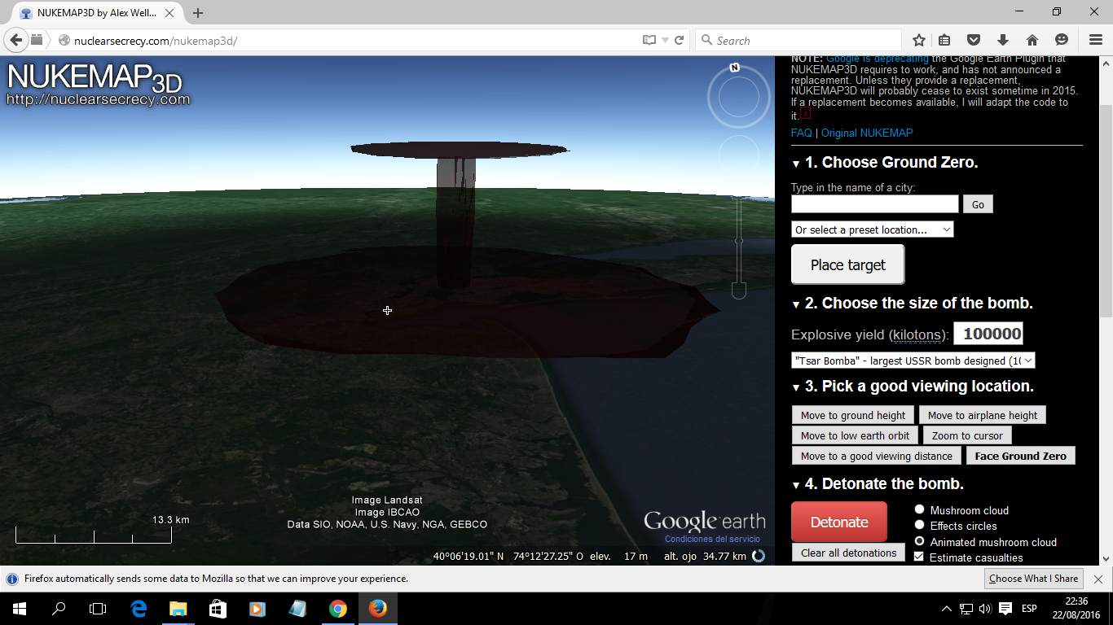1113x625 pixels.
Task: Click the Firefox Search box
Action: click(798, 40)
